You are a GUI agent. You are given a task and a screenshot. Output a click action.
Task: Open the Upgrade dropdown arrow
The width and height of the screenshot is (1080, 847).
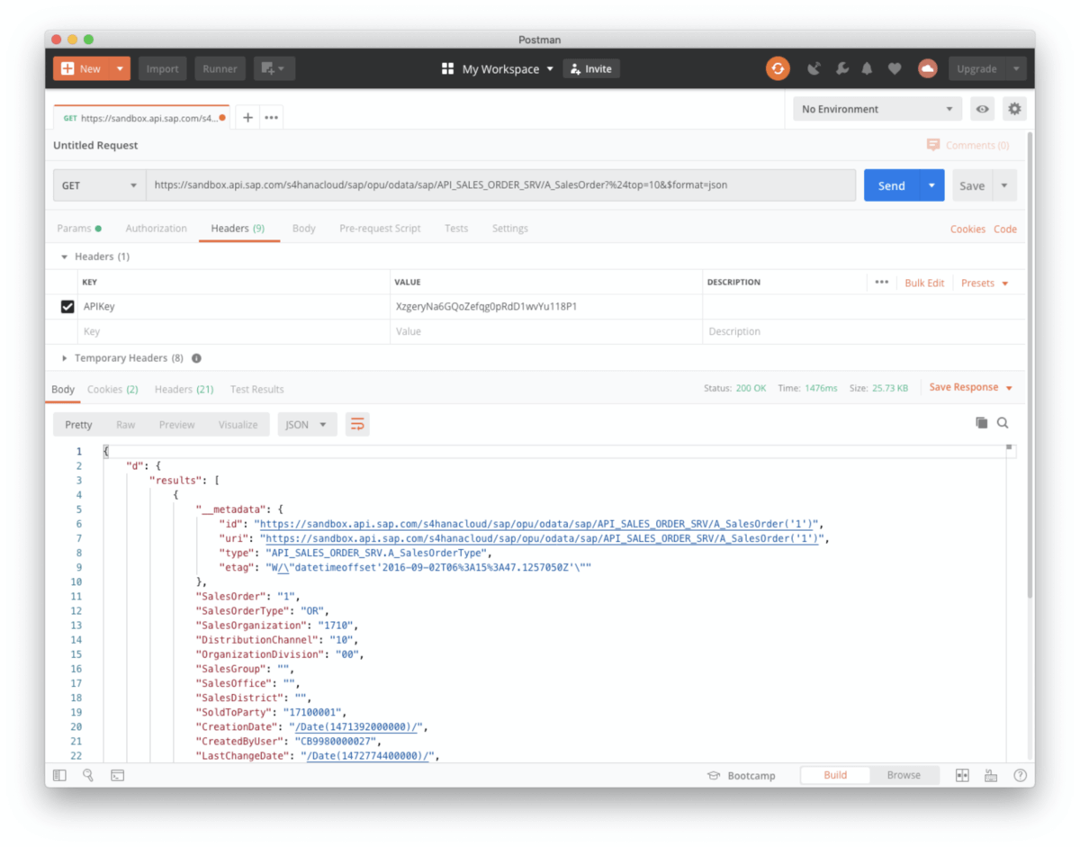tap(1016, 68)
